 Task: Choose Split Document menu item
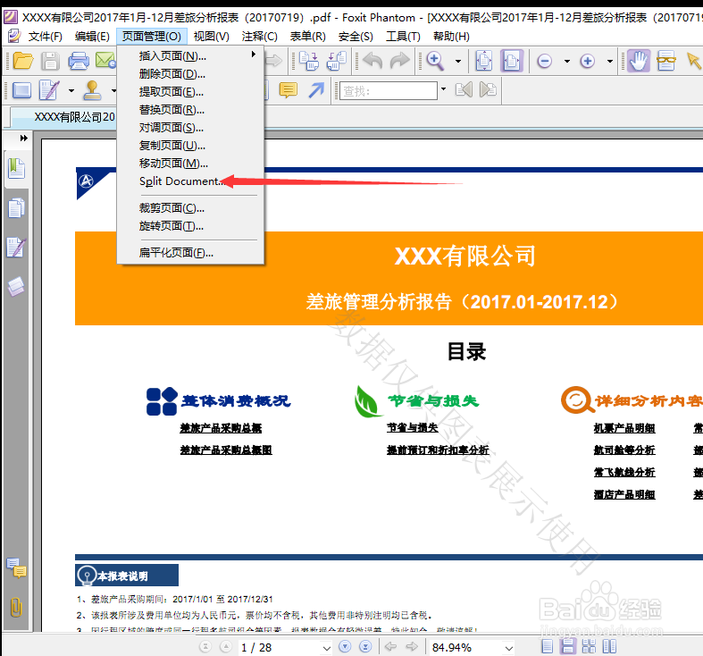190,181
